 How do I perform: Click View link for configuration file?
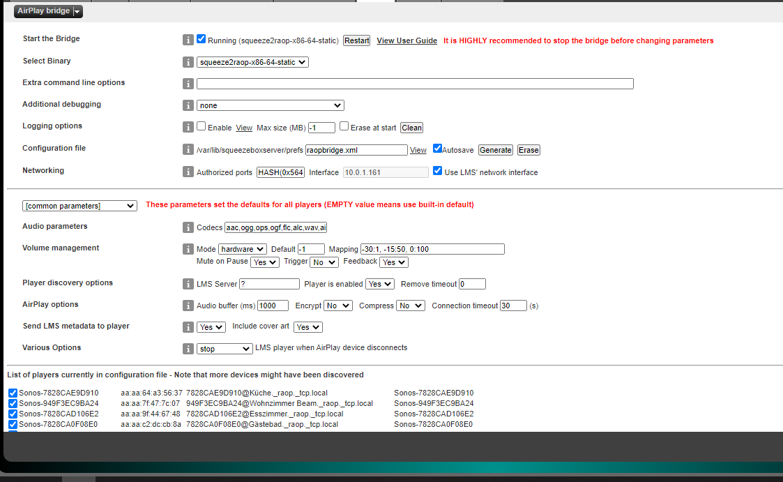pyautogui.click(x=418, y=150)
